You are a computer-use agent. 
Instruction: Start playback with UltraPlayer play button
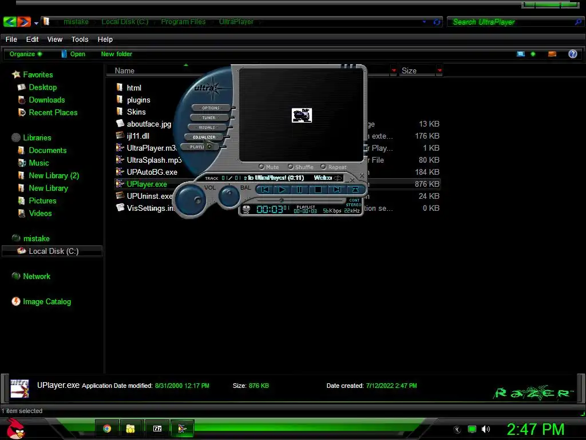(282, 190)
